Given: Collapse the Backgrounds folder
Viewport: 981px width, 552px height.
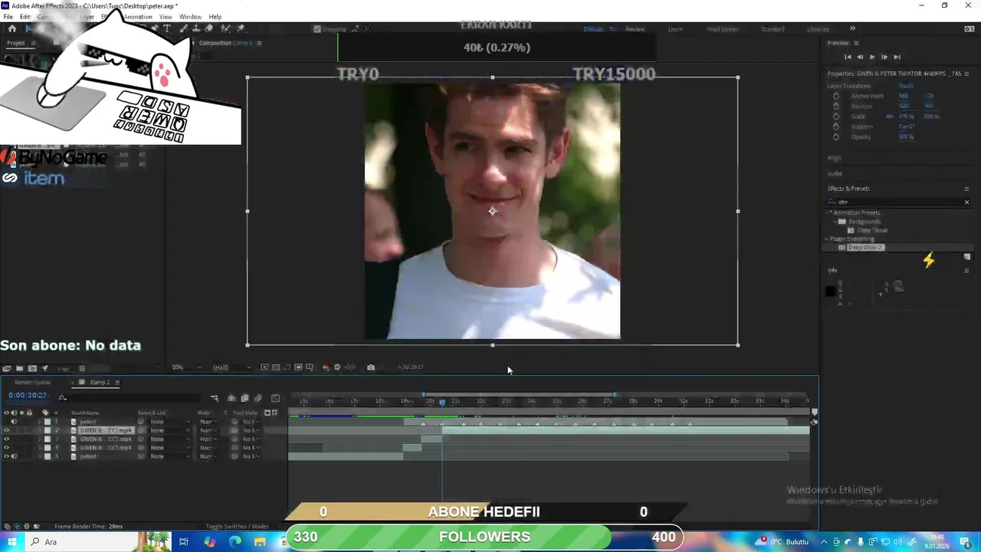Looking at the screenshot, I should [837, 222].
